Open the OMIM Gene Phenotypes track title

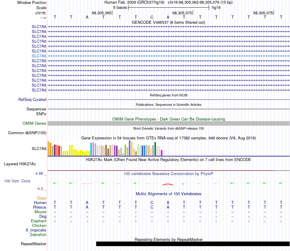pos(169,119)
